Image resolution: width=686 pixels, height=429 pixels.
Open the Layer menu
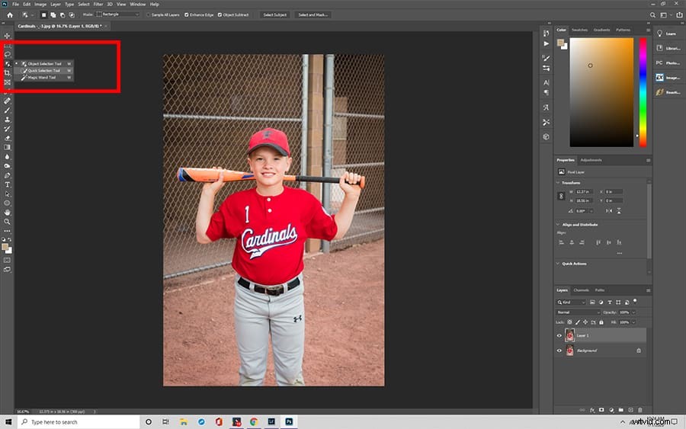pos(56,5)
